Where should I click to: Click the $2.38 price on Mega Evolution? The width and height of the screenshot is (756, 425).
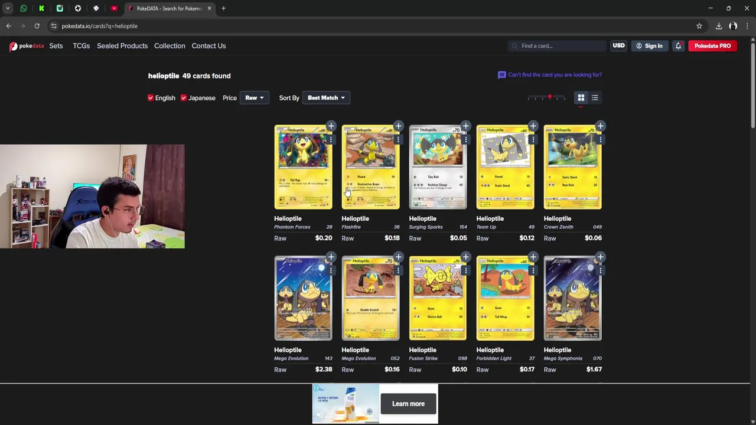click(324, 370)
